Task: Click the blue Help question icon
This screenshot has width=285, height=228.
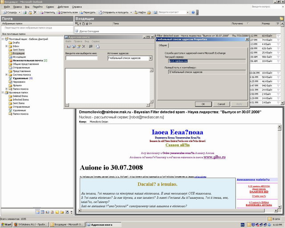Action: (x=193, y=12)
